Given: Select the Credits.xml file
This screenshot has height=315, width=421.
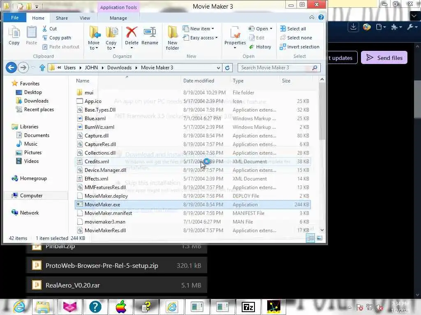Looking at the screenshot, I should (x=193, y=161).
